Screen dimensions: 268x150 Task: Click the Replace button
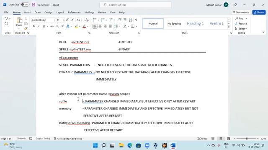(x=241, y=23)
